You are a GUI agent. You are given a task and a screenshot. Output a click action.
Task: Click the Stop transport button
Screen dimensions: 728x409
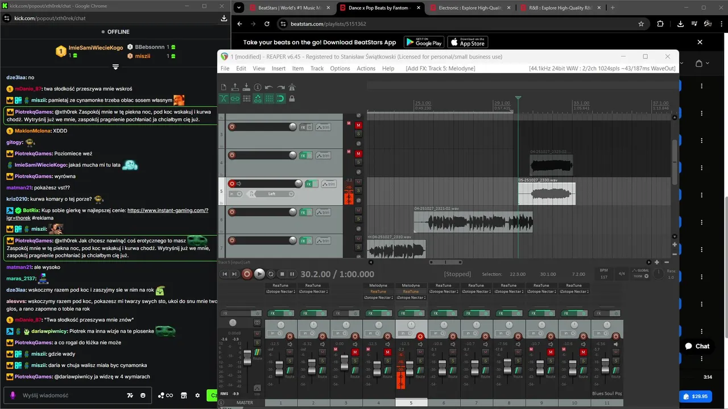tap(282, 274)
